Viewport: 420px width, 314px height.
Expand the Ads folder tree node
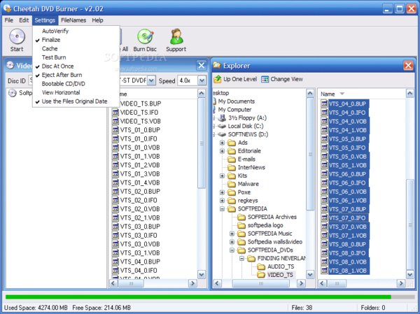[x=222, y=143]
